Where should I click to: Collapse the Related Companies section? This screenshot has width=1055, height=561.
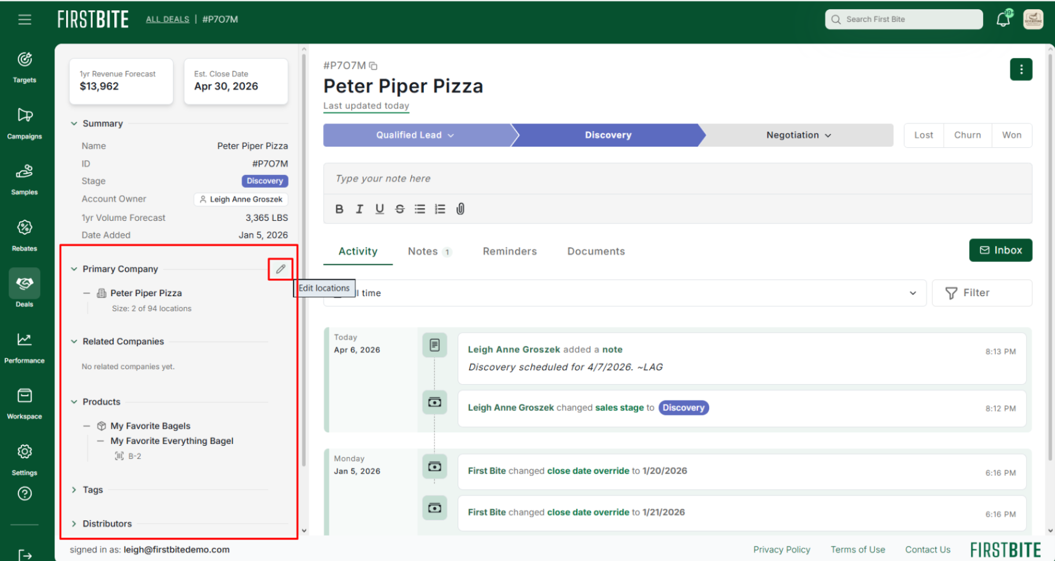[74, 341]
